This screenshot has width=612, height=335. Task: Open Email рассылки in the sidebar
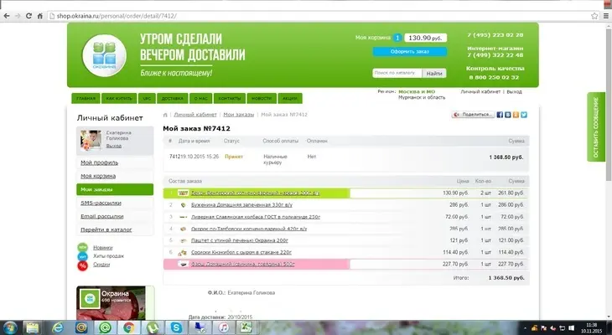click(102, 216)
